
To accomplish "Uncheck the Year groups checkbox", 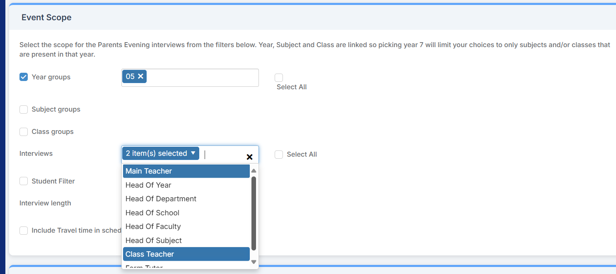I will pos(24,77).
